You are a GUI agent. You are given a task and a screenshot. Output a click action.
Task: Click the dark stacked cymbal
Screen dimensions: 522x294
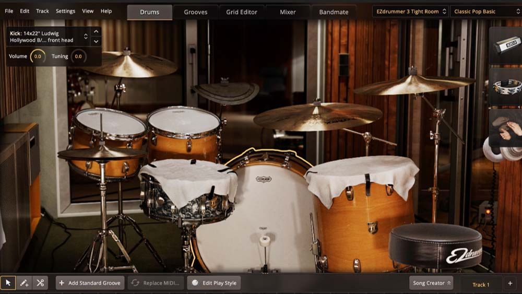pyautogui.click(x=227, y=92)
